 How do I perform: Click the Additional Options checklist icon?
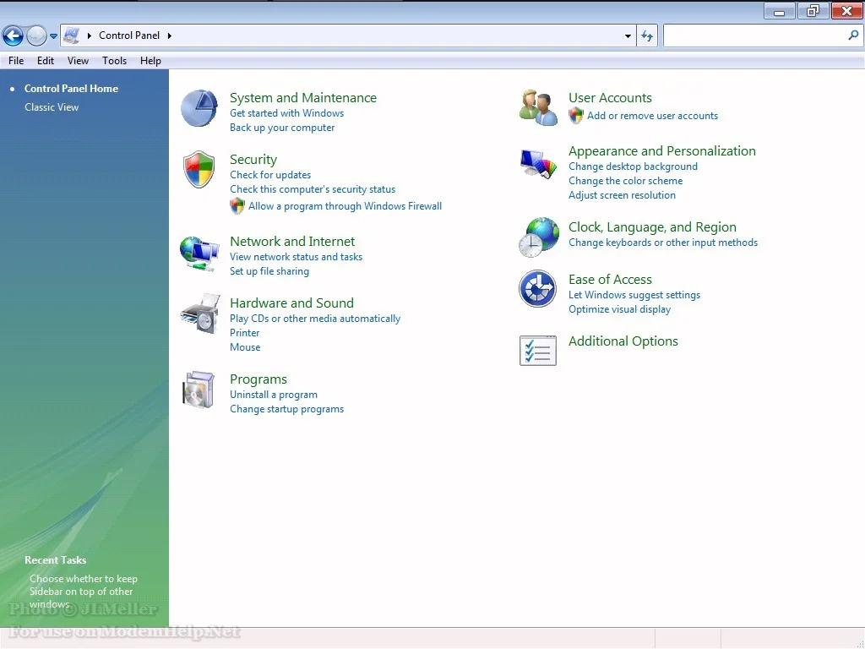click(537, 351)
